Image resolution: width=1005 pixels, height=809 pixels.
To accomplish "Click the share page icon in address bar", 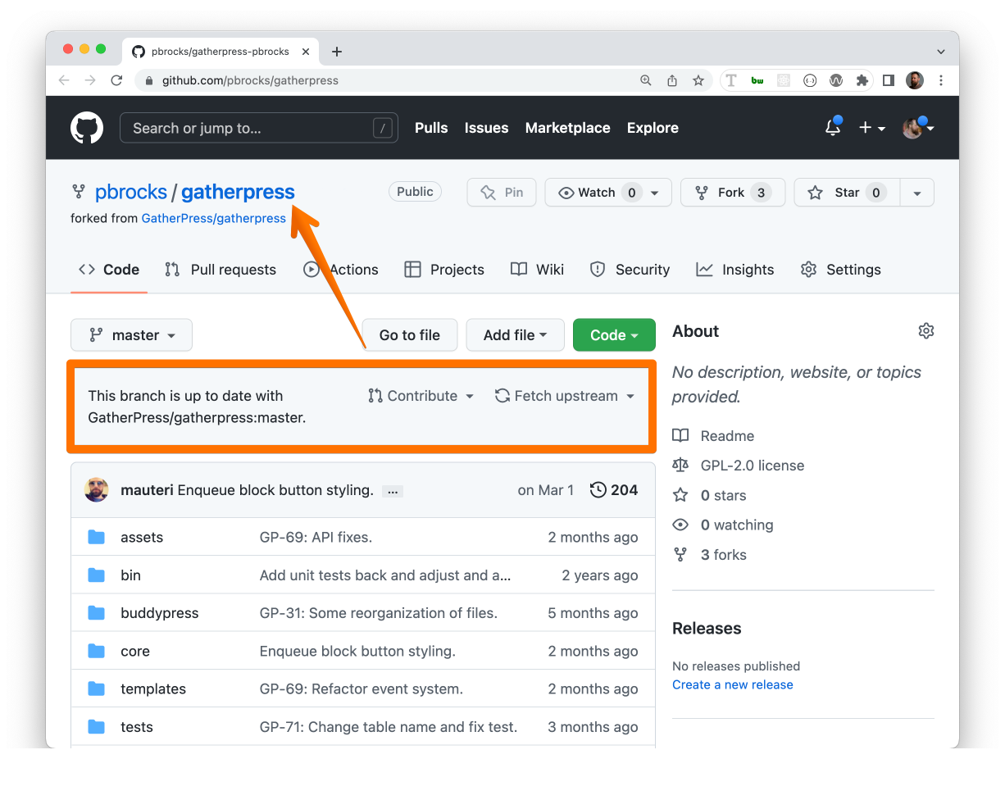I will click(672, 80).
